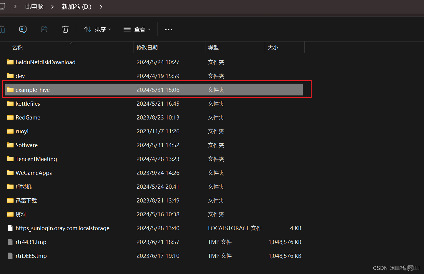Screen dimensions: 424x274
Task: Click the 文件夹 type of Software
Action: [x=216, y=145]
